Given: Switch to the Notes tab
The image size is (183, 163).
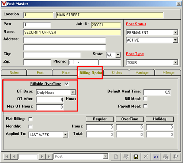Looking at the screenshot, I should click(x=14, y=72).
